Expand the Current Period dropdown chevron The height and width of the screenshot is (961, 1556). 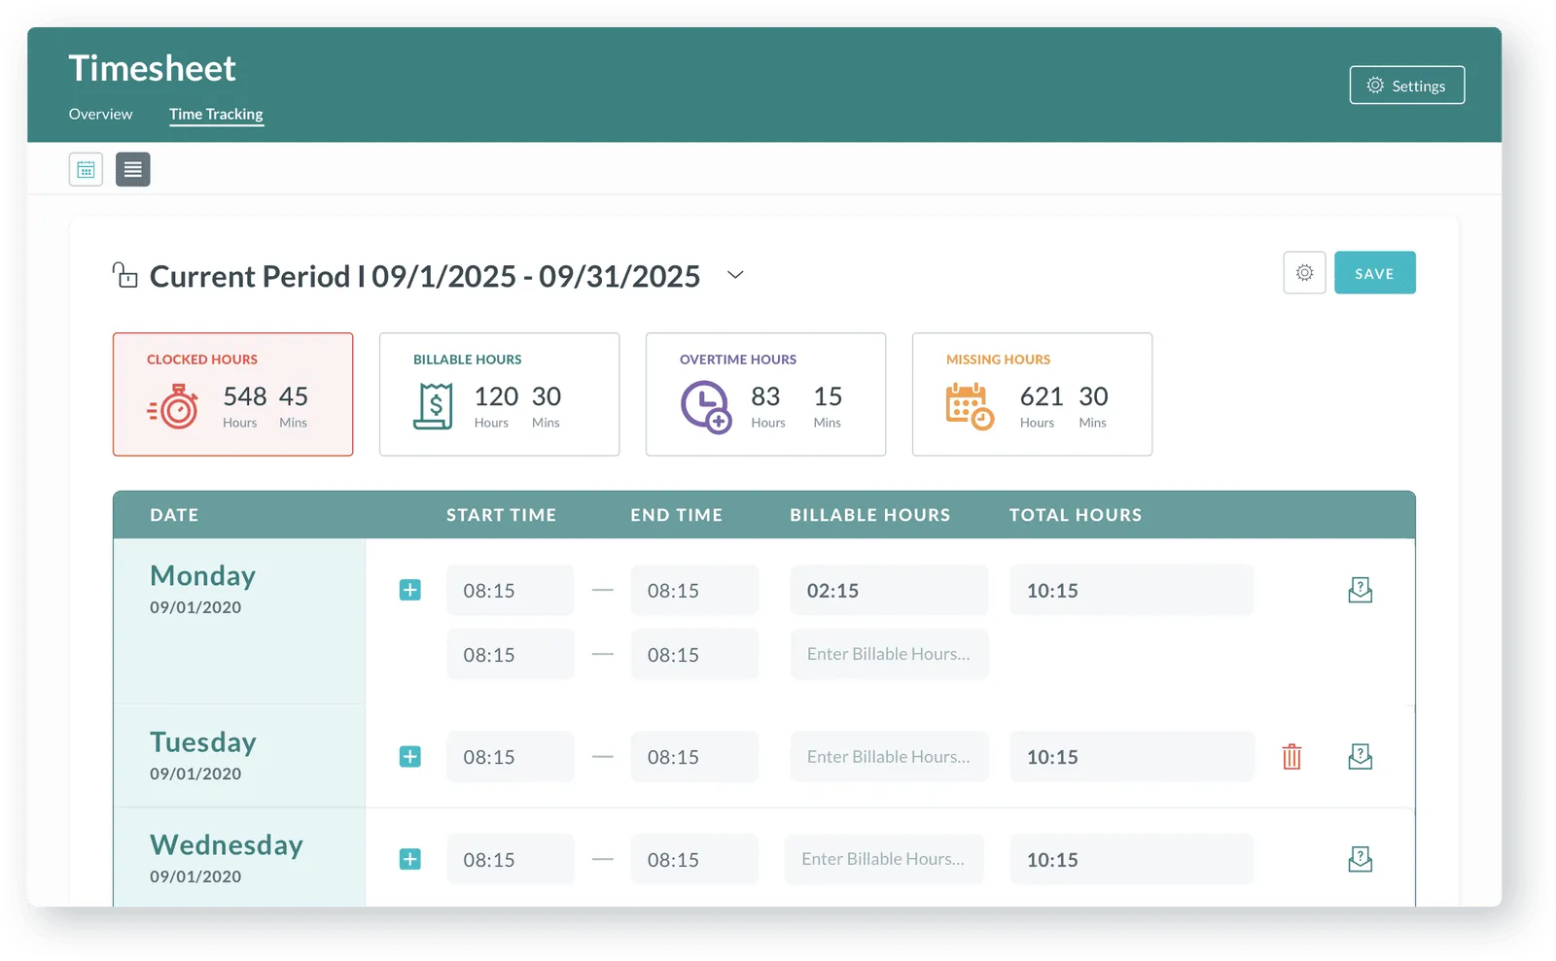[735, 275]
